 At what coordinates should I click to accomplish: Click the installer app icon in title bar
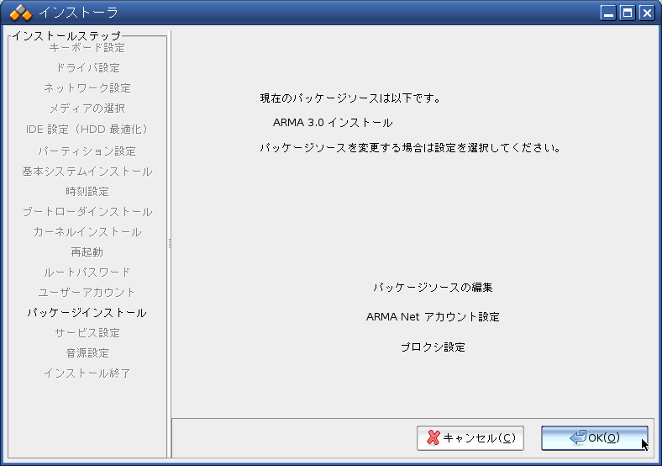(20, 13)
